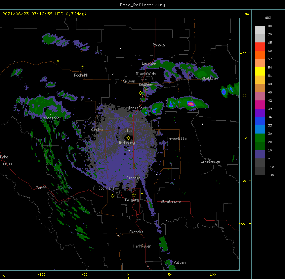This screenshot has height=279, width=285.
Task: Click the -100 tick label on bottom axis
Action: coord(41,274)
